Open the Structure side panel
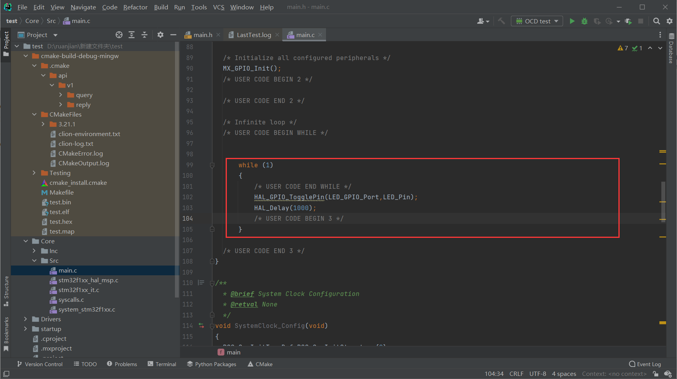The height and width of the screenshot is (379, 677). tap(6, 291)
